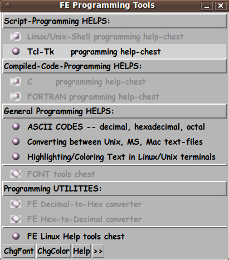This screenshot has width=229, height=260.
Task: Click the ChgFont button
Action: (x=19, y=251)
